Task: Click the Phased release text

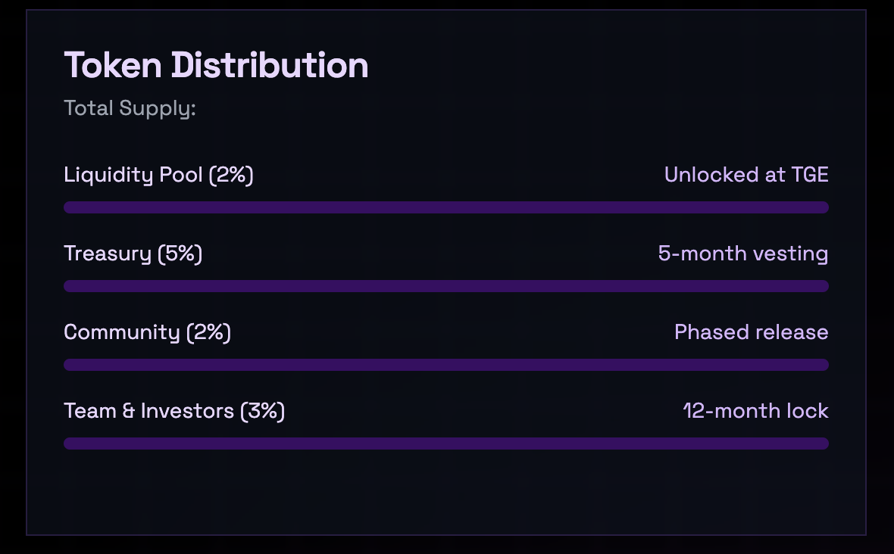Action: (751, 332)
